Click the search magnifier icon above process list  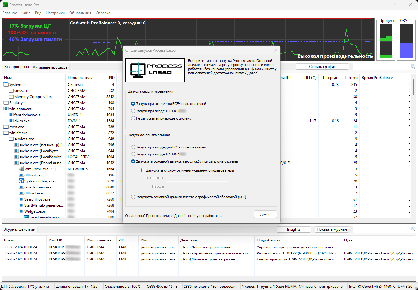[413, 67]
